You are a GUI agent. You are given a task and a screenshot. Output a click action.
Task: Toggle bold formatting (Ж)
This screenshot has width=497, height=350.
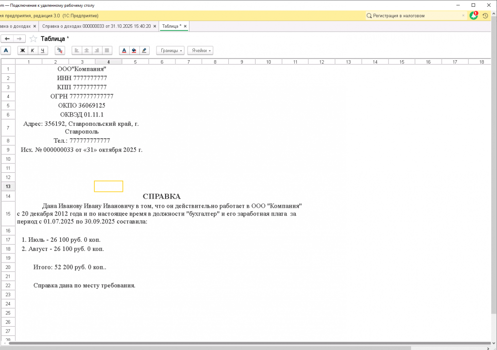[22, 50]
